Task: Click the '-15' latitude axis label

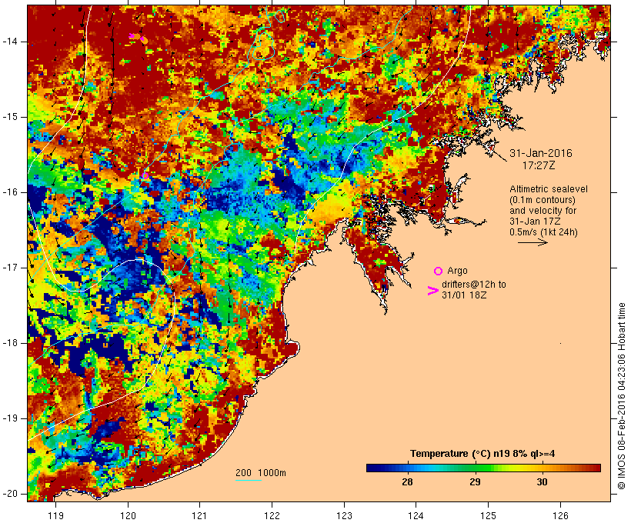Action: click(9, 117)
